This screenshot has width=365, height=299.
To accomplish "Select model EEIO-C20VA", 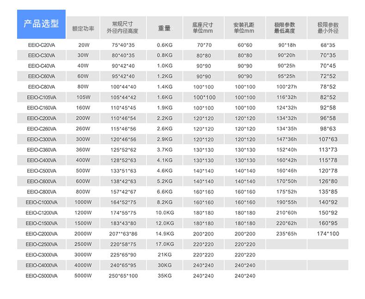I will tap(42, 45).
